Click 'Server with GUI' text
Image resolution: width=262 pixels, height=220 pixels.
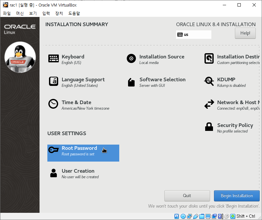(x=152, y=86)
